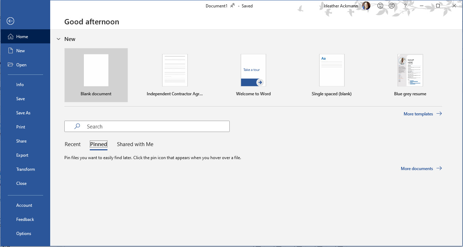Click the Good afternoon greeting
This screenshot has height=247, width=463.
pyautogui.click(x=92, y=22)
